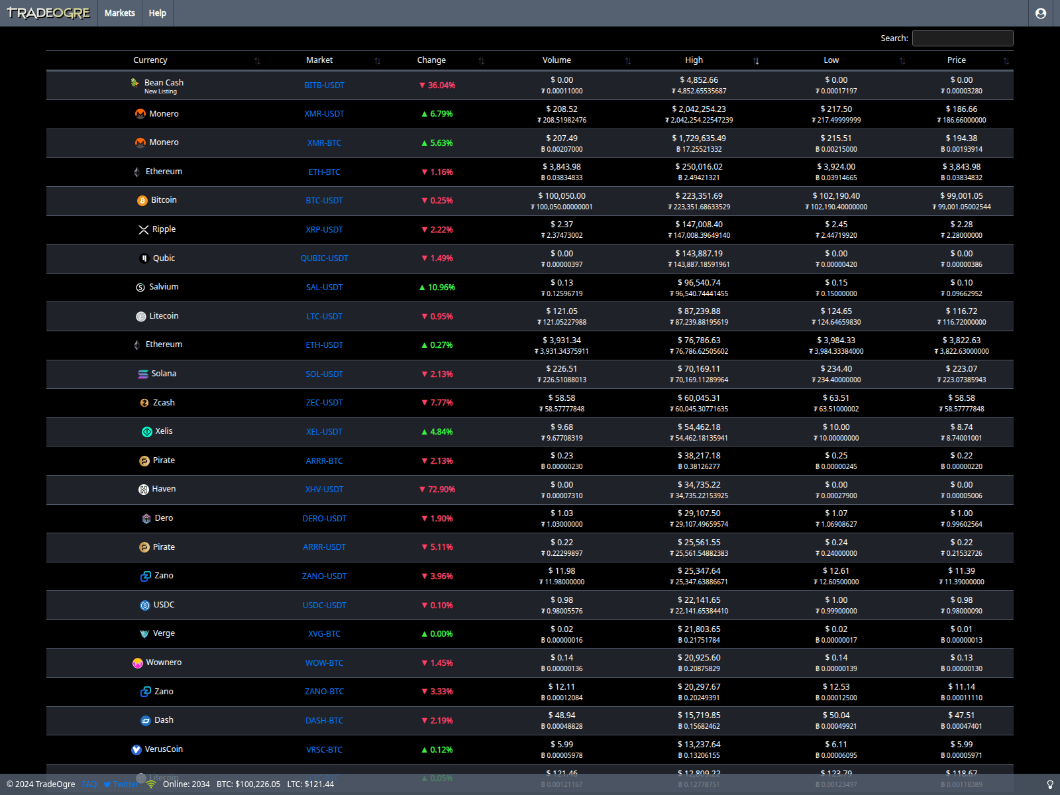Open the Help menu
Image resolution: width=1060 pixels, height=795 pixels.
158,13
